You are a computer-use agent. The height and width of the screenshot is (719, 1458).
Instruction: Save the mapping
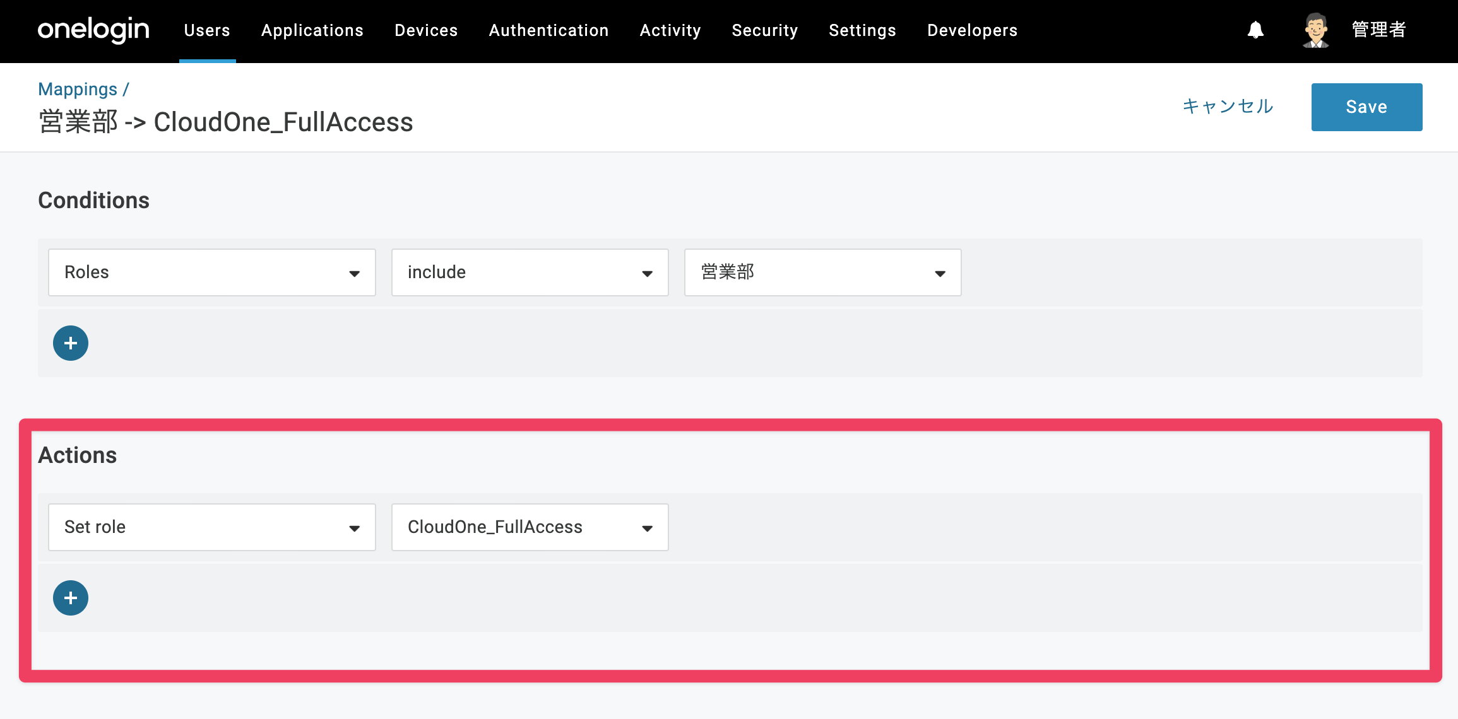point(1367,107)
